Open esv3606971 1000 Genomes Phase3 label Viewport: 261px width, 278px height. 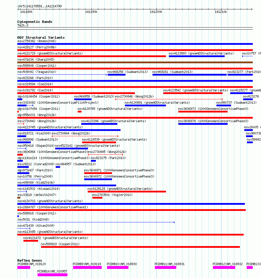(119, 170)
